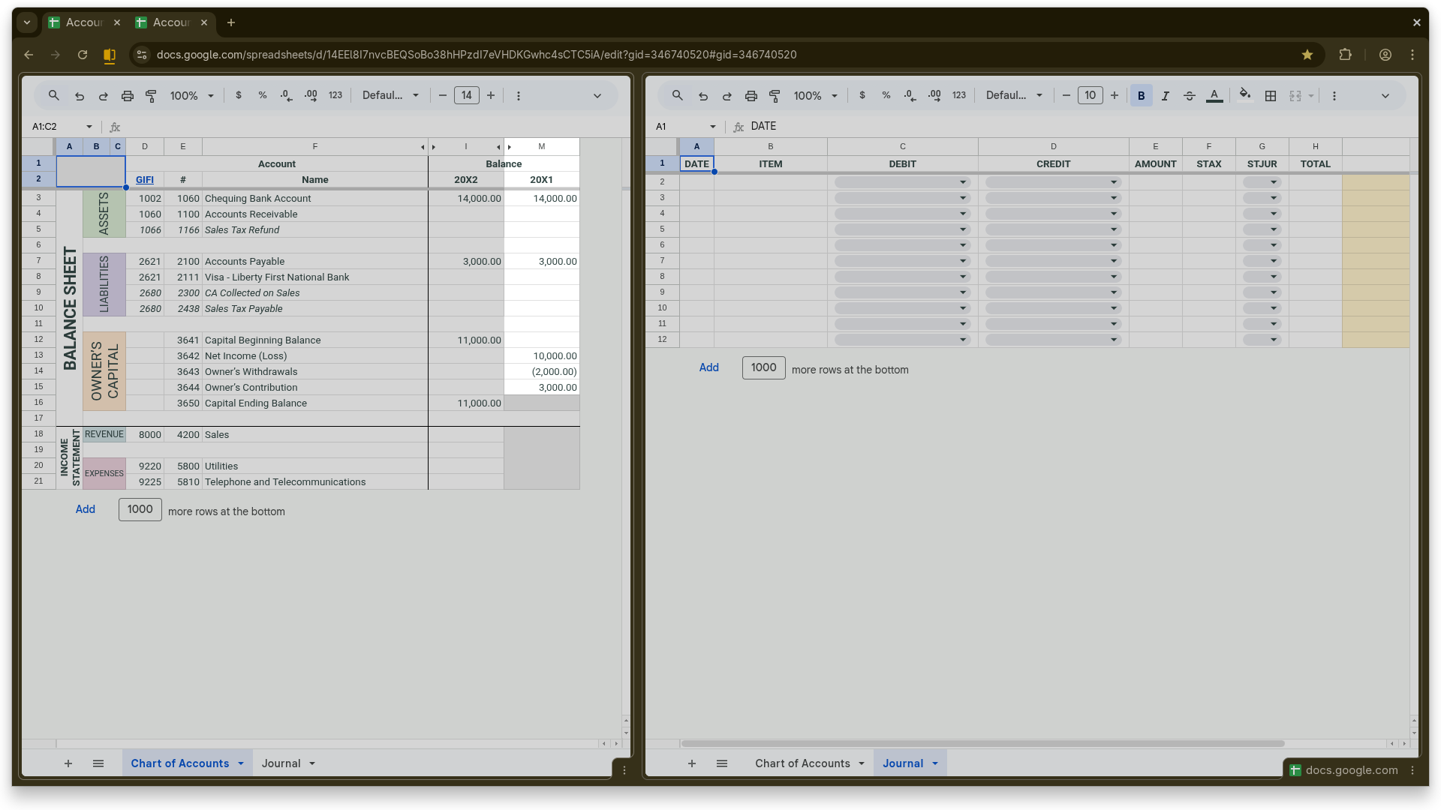Open the borders tool in Journal toolbar
The image size is (1441, 810).
point(1271,96)
